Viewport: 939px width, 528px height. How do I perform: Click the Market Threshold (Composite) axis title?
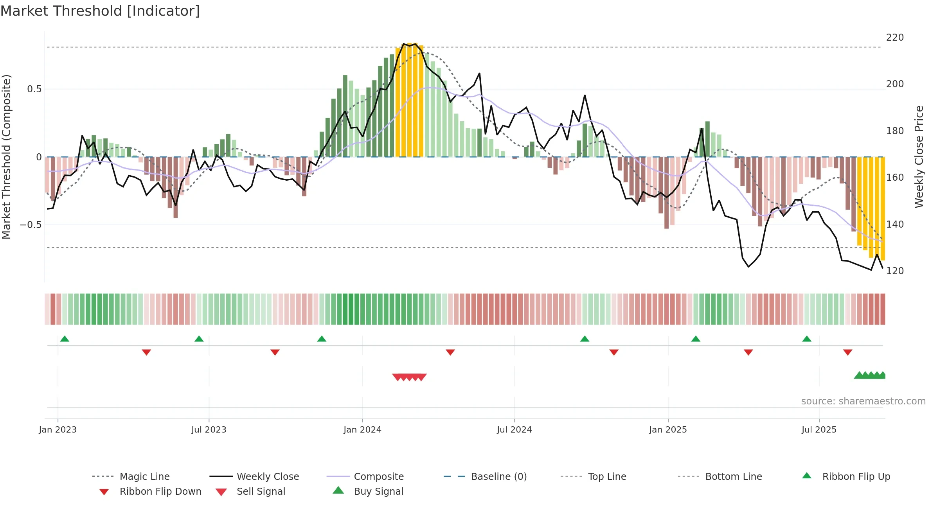coord(6,157)
